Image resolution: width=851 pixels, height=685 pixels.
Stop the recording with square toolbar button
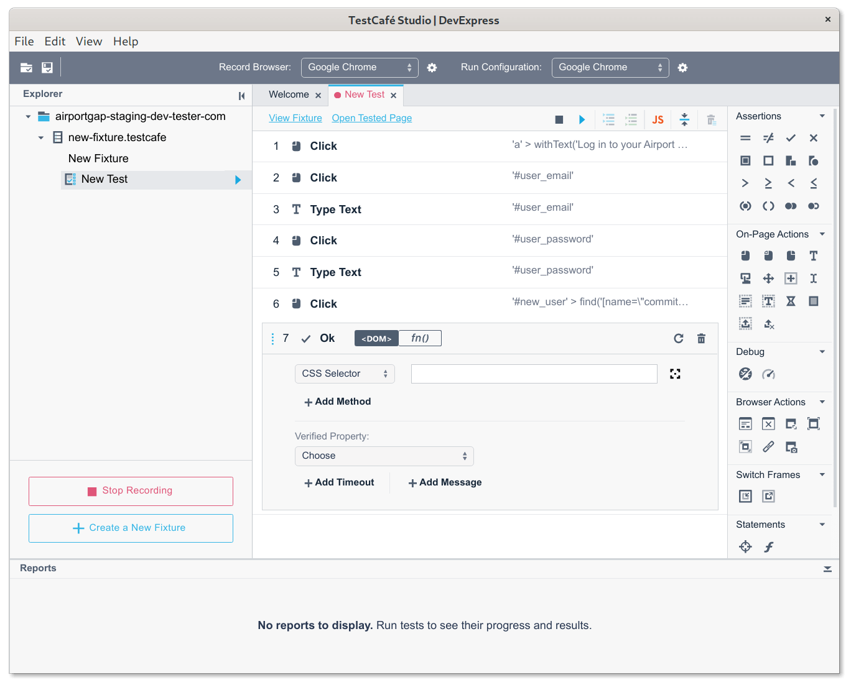point(559,120)
